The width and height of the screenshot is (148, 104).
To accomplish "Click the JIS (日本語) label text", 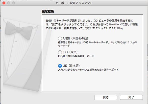I will [71, 66].
